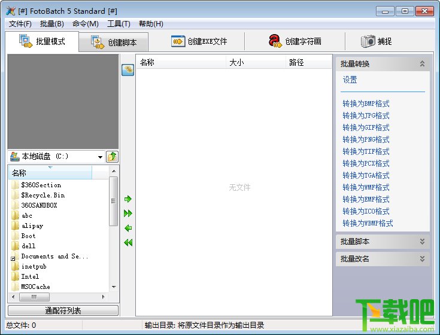Select the Documents and Se... folder
Image resolution: width=440 pixels, height=335 pixels.
click(49, 256)
